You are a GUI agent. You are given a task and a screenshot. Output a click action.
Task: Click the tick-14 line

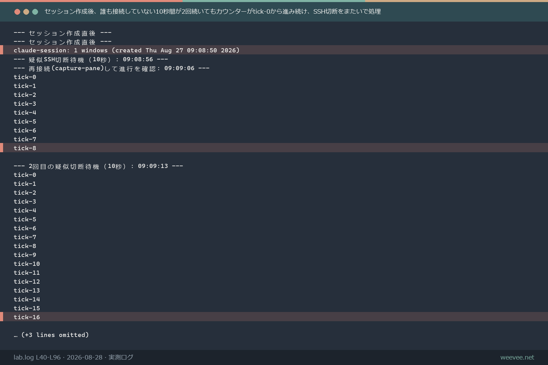[x=27, y=299]
